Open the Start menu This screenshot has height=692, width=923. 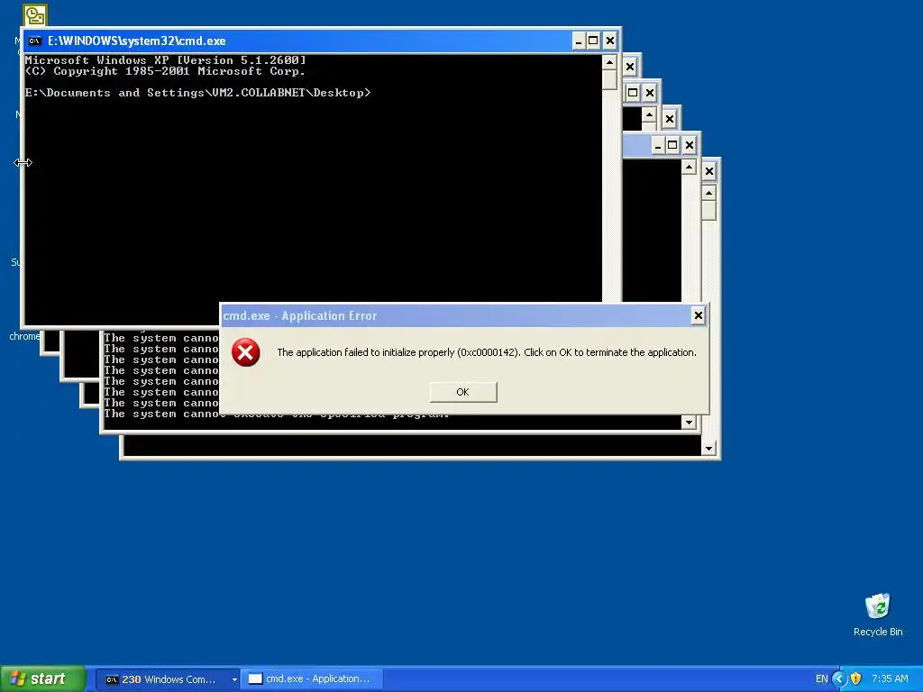(x=42, y=678)
